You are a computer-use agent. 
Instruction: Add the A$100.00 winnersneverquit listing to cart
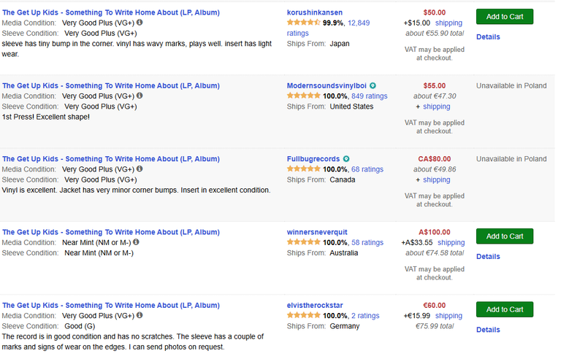(x=505, y=236)
